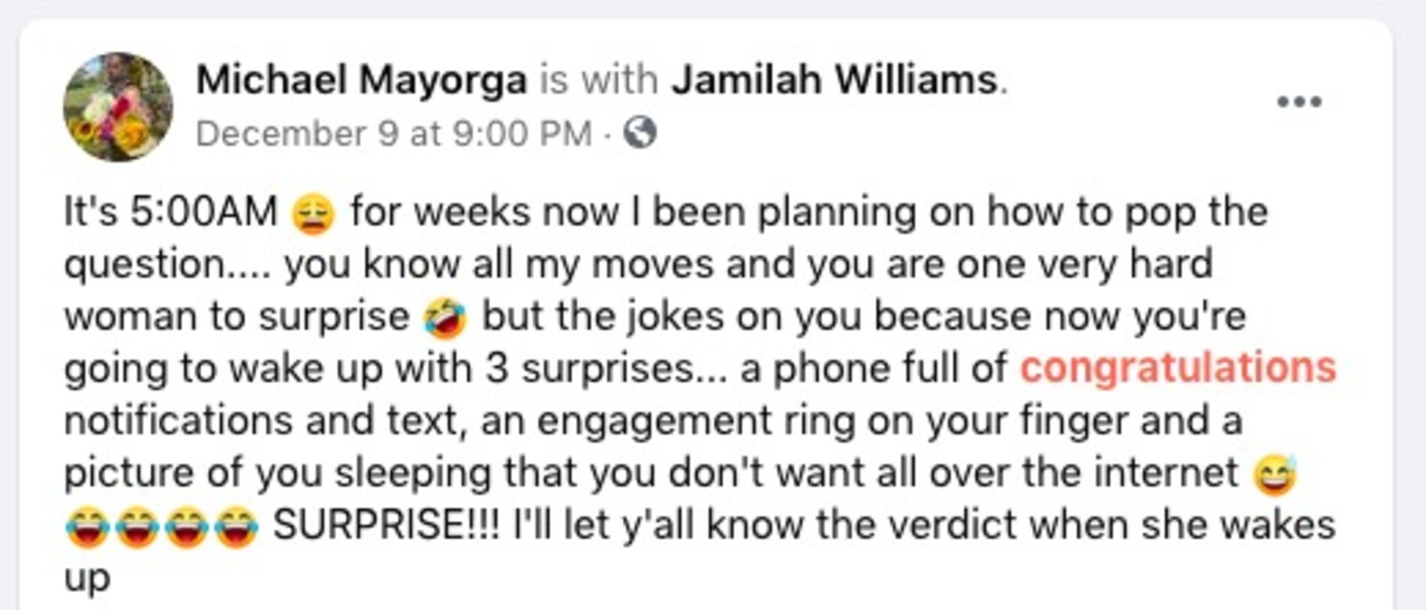Click the 'is with' text in header
1426x610 pixels.
click(599, 80)
